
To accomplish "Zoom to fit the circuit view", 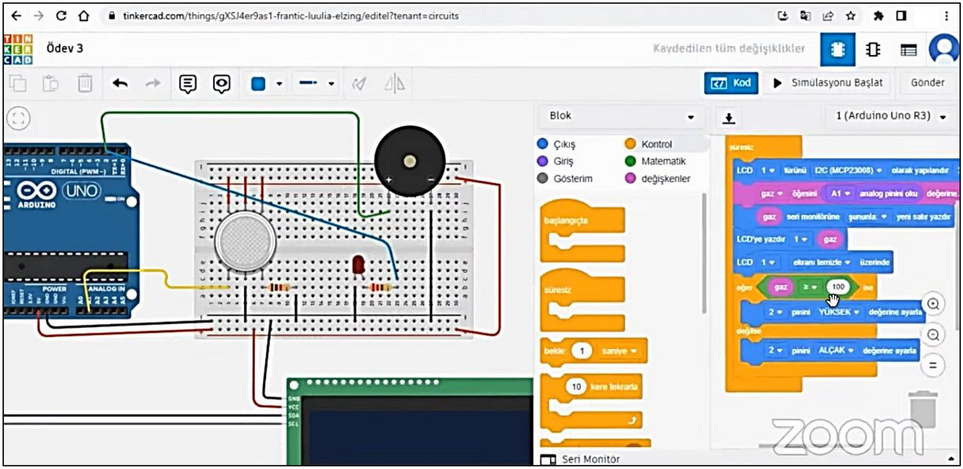I will (19, 118).
